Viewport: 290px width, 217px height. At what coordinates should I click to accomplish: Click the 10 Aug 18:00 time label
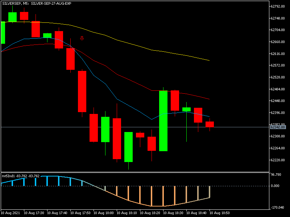click(104, 213)
